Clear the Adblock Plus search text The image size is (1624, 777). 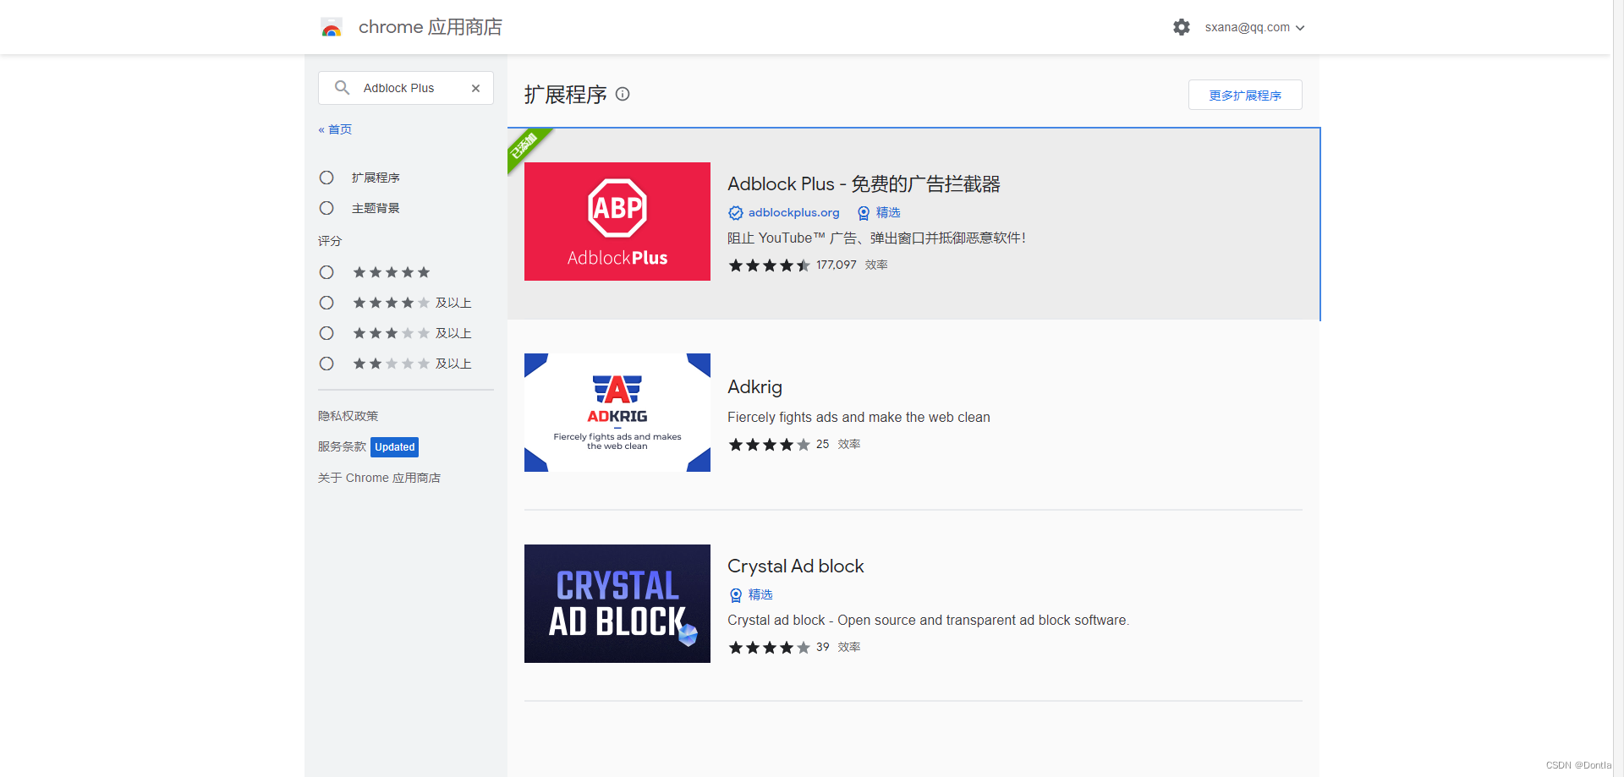476,88
